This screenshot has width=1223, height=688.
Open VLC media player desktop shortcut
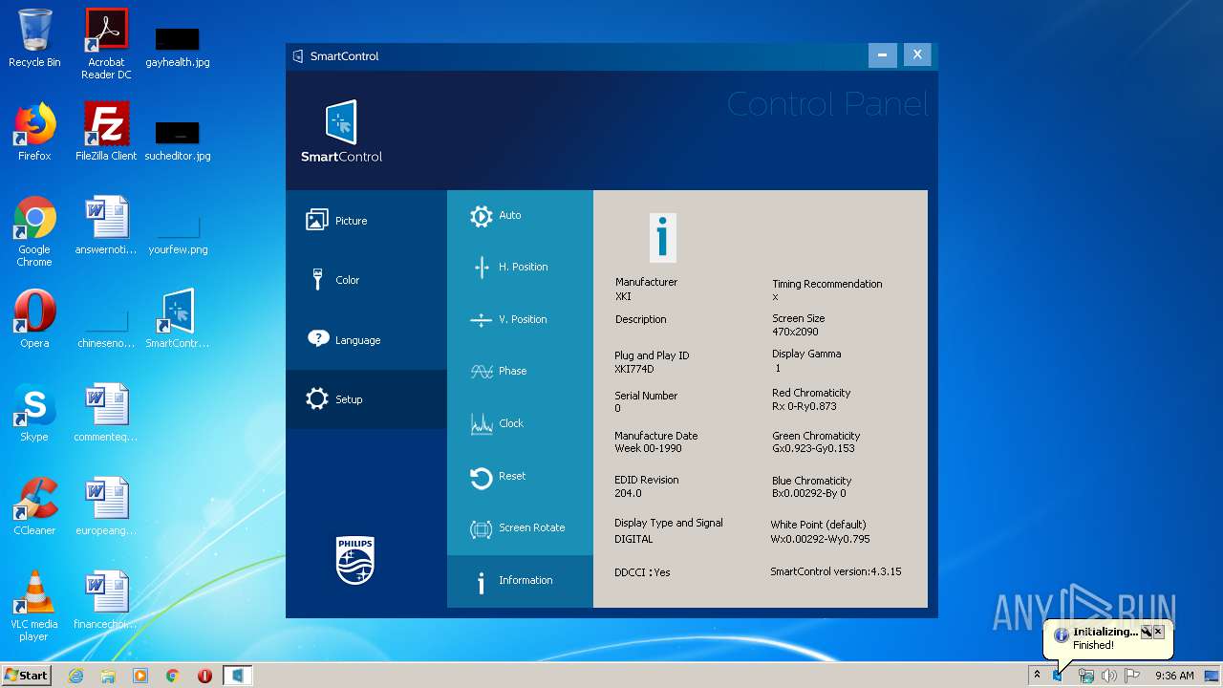pos(34,606)
